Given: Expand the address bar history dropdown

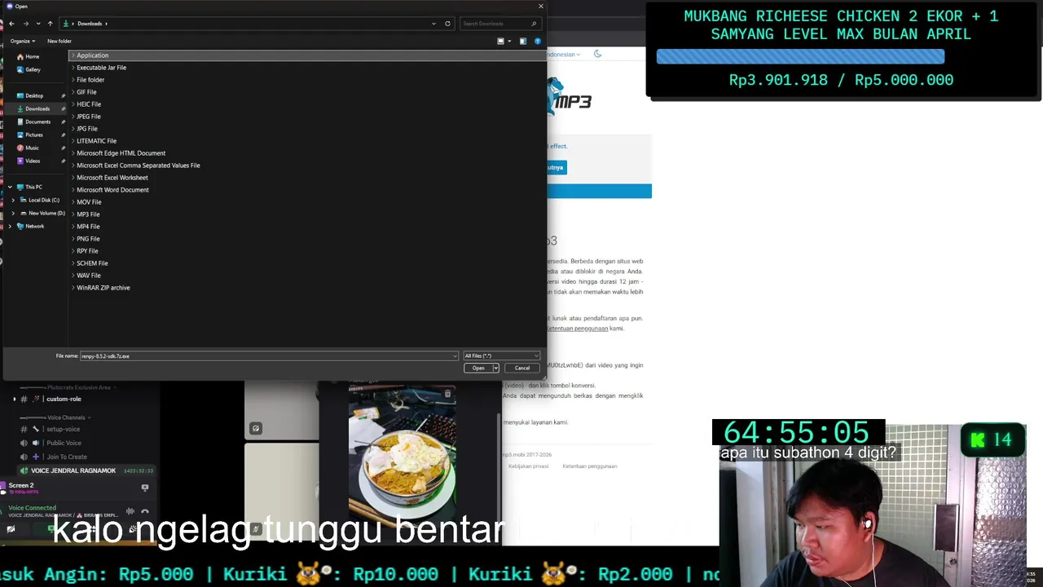Looking at the screenshot, I should click(433, 24).
